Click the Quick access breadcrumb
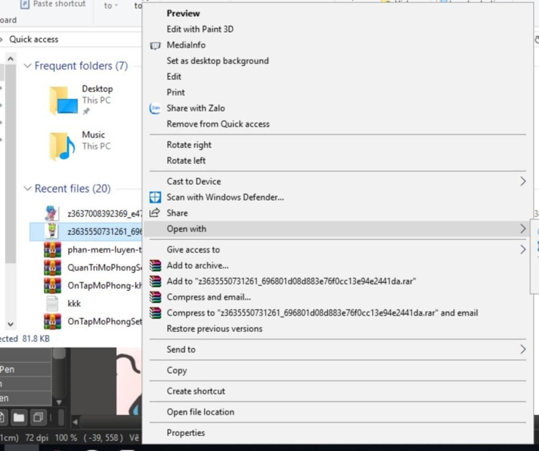539x451 pixels. point(34,39)
